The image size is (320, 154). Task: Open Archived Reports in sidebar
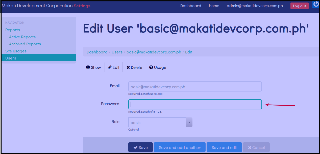[x=25, y=44]
